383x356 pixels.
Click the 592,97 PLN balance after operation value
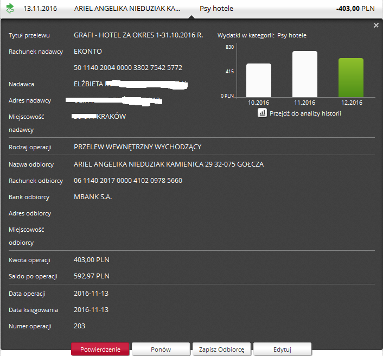[x=92, y=276]
